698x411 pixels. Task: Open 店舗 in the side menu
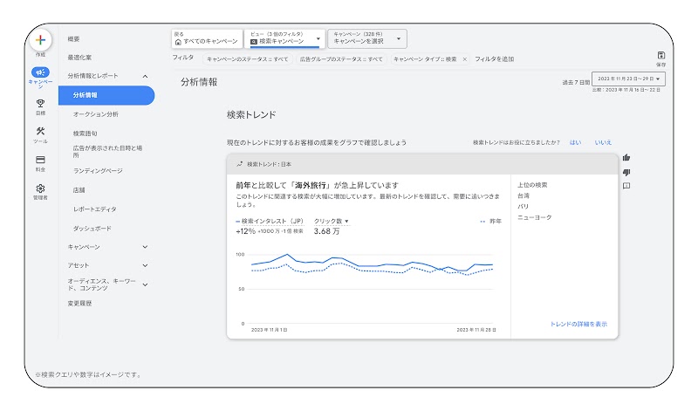(79, 190)
